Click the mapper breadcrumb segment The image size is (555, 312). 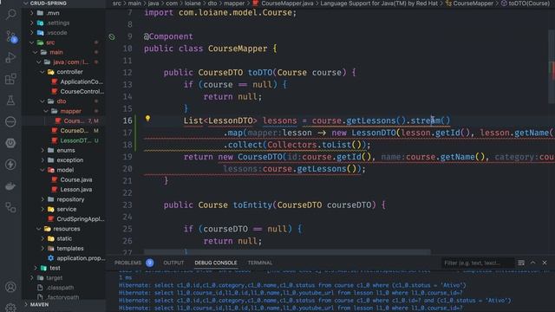point(234,3)
